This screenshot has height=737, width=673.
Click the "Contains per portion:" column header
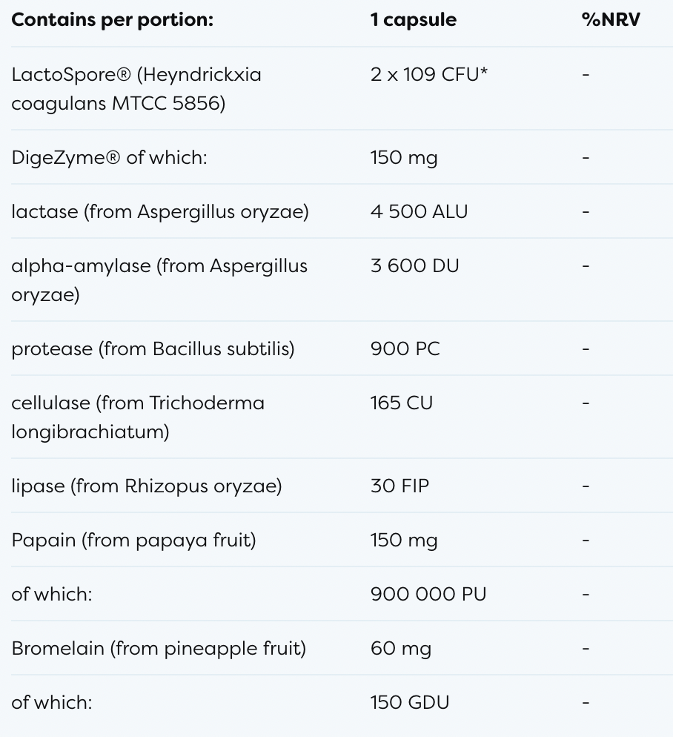(x=112, y=20)
